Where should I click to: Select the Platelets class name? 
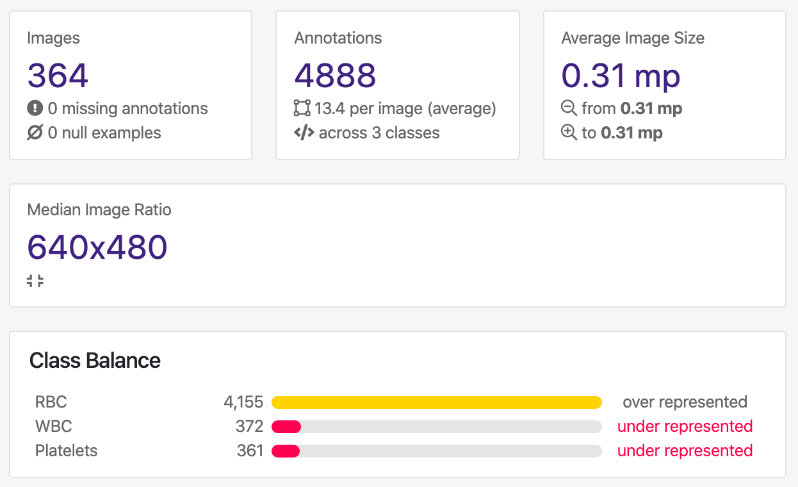[x=66, y=450]
